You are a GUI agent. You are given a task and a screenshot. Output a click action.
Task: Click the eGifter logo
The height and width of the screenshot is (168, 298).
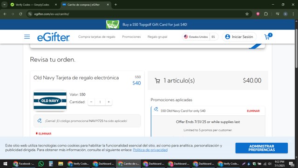coord(54,37)
